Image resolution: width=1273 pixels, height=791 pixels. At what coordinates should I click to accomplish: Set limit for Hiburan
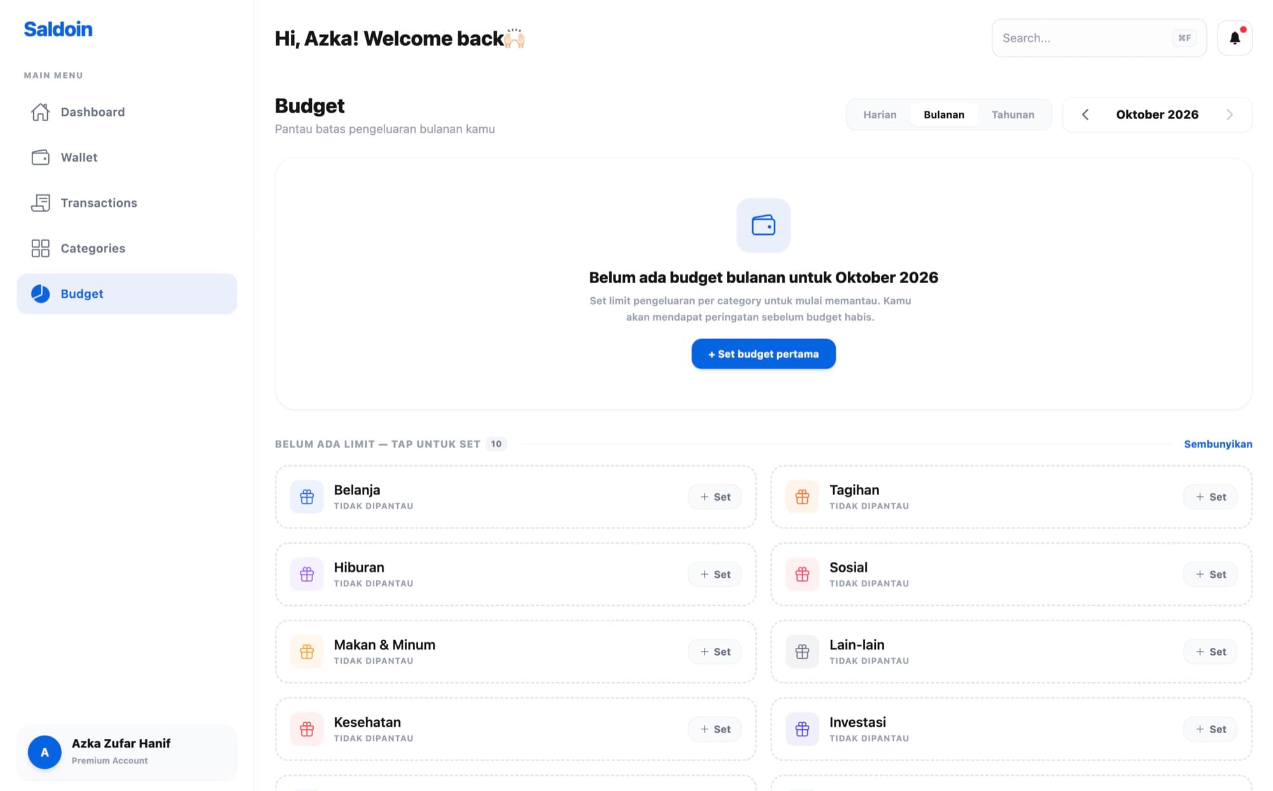coord(714,574)
